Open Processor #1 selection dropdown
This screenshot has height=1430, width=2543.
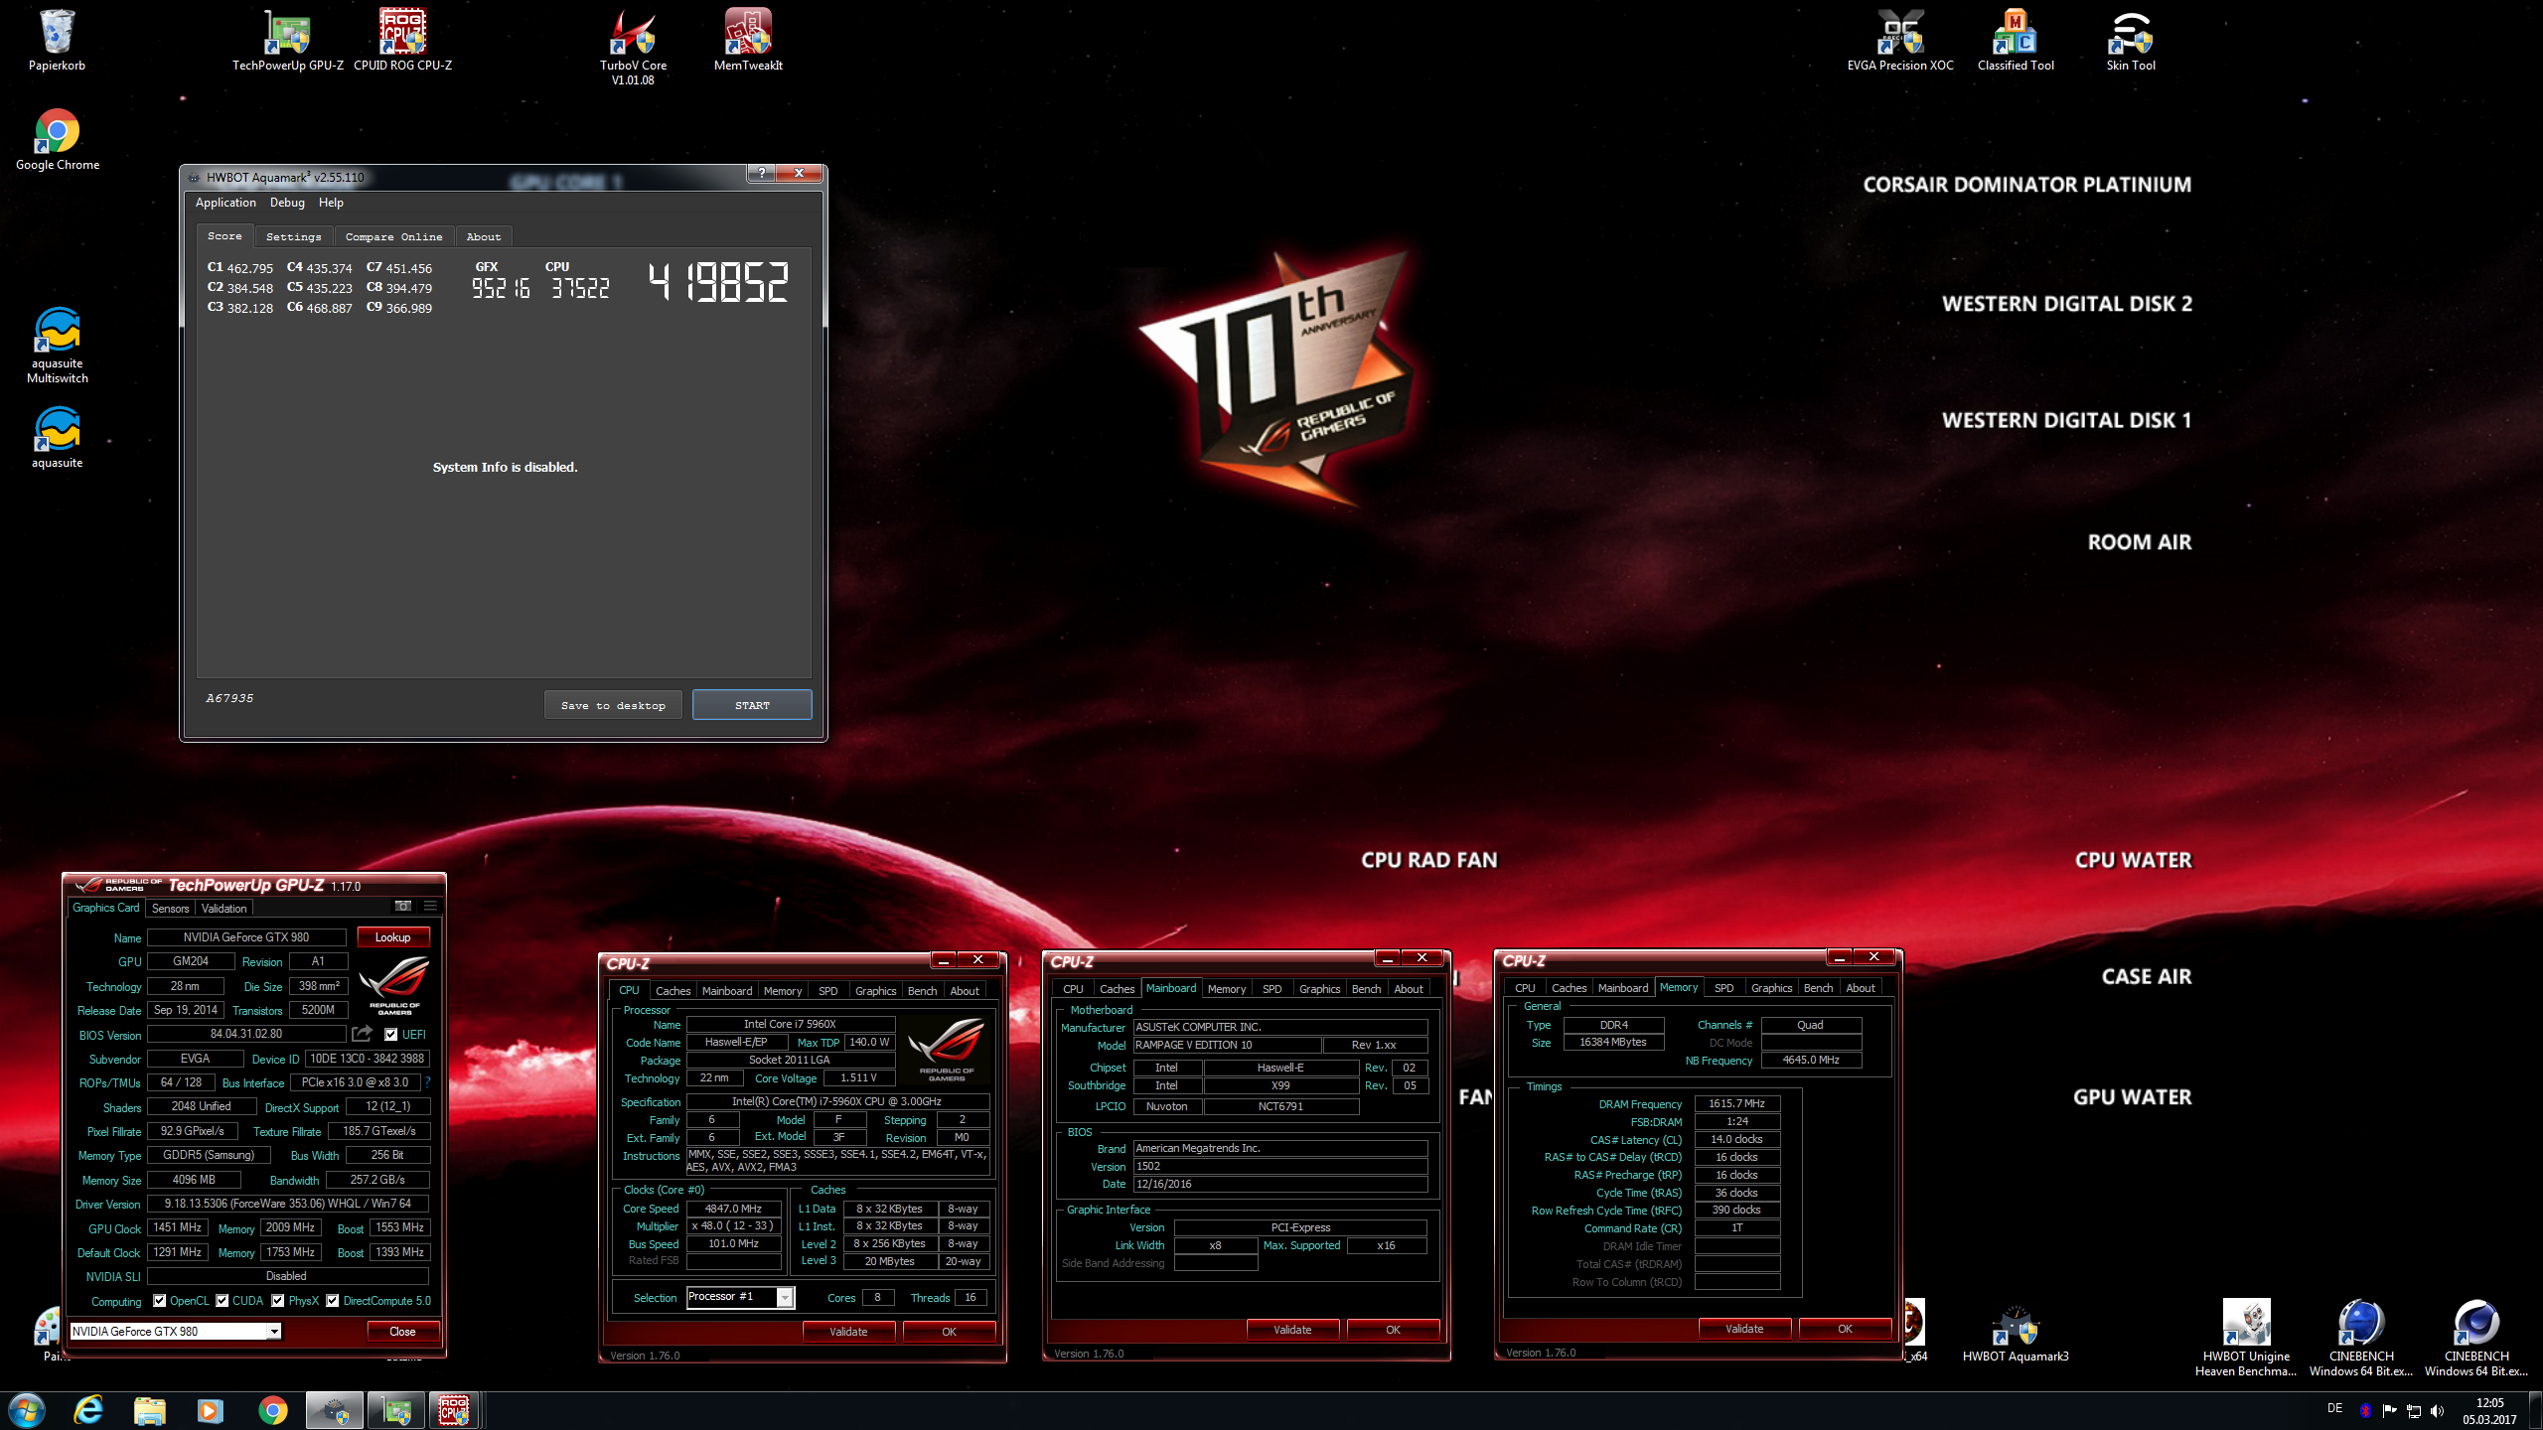[740, 1297]
